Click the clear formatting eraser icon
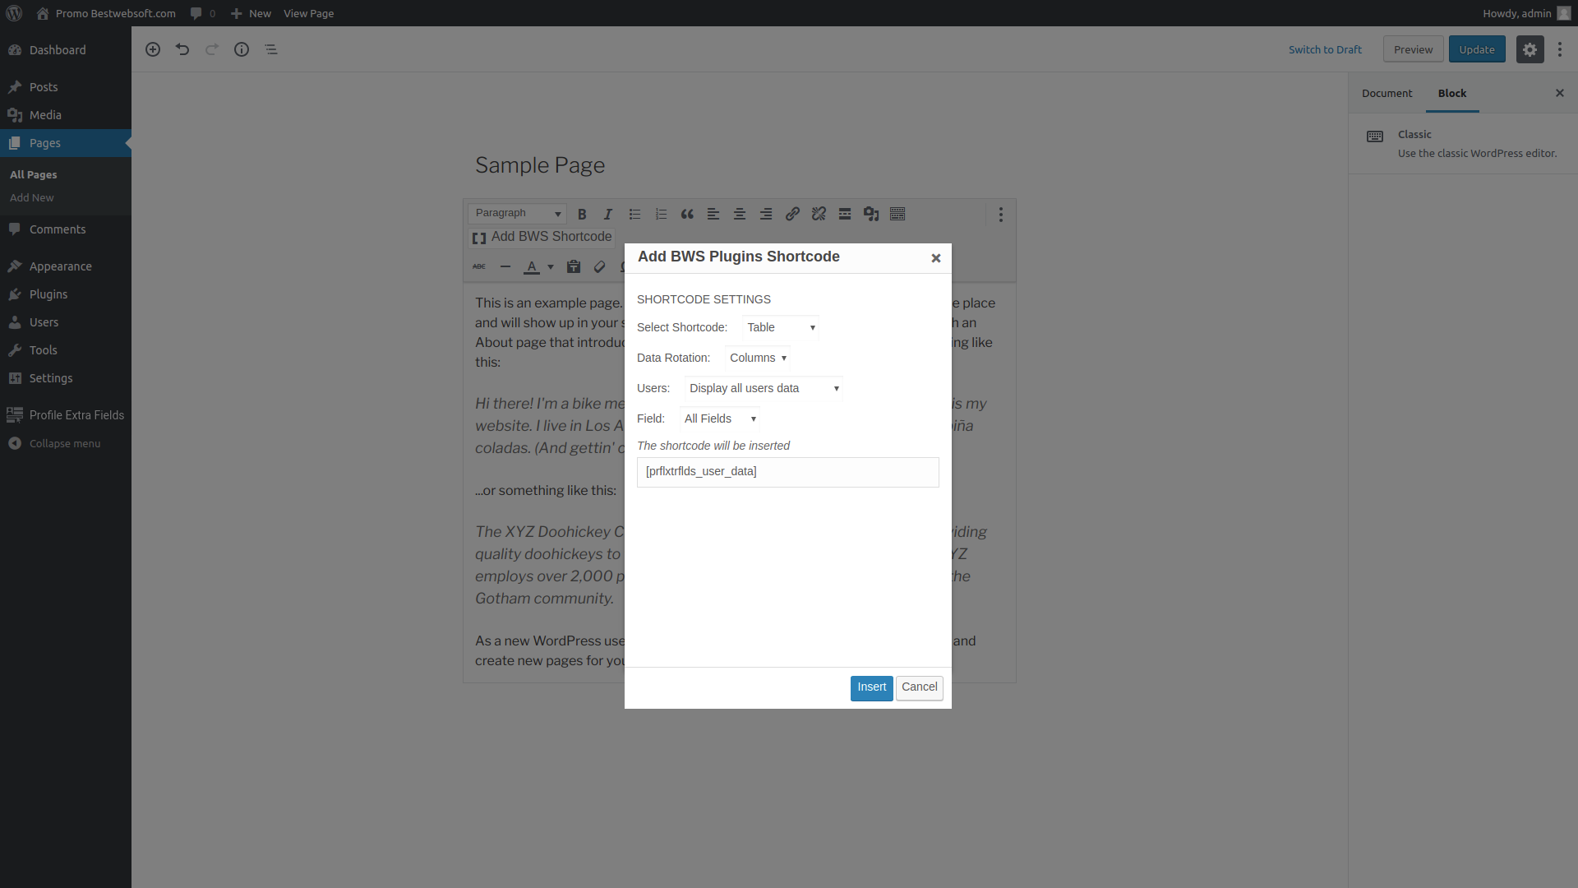Viewport: 1578px width, 888px height. [600, 266]
